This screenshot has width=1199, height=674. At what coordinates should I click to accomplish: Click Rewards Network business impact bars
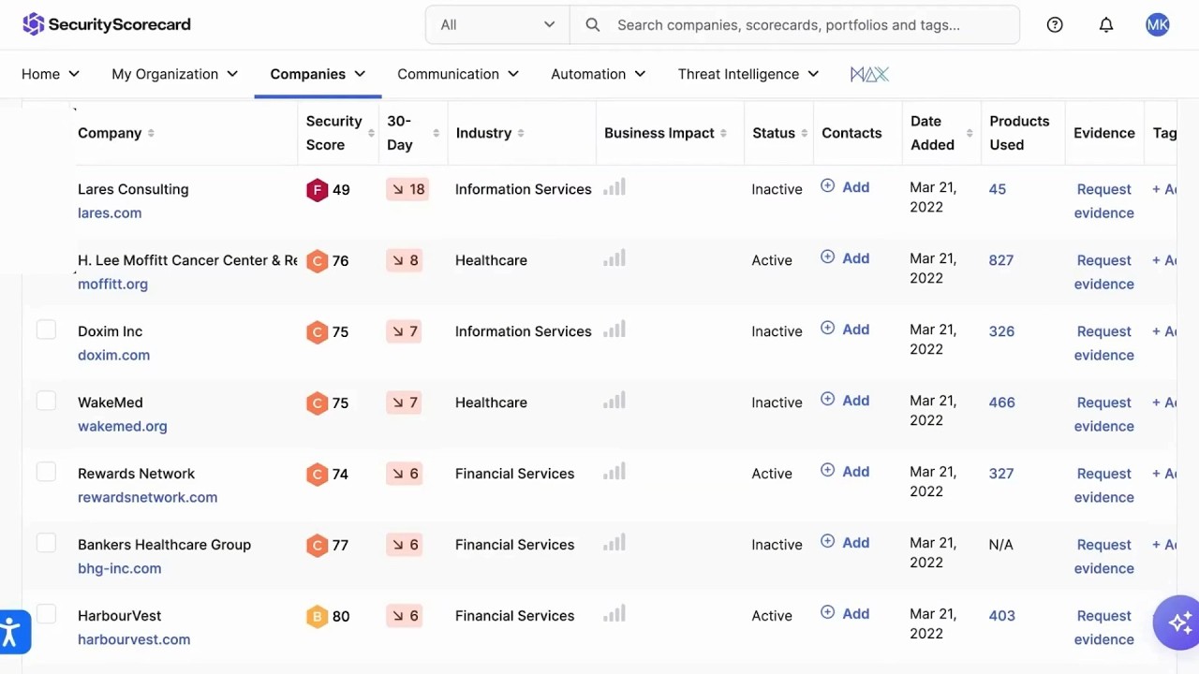[x=614, y=473]
